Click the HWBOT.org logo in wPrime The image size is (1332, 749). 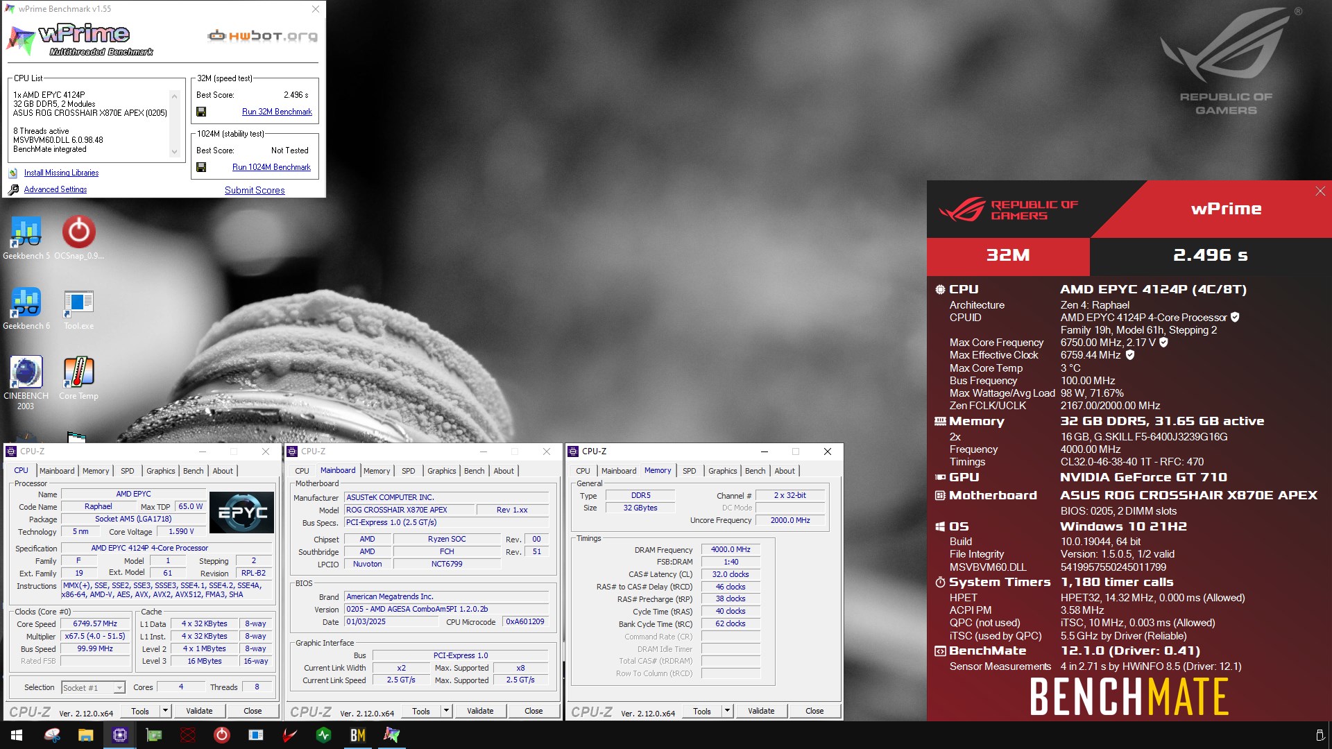click(263, 36)
